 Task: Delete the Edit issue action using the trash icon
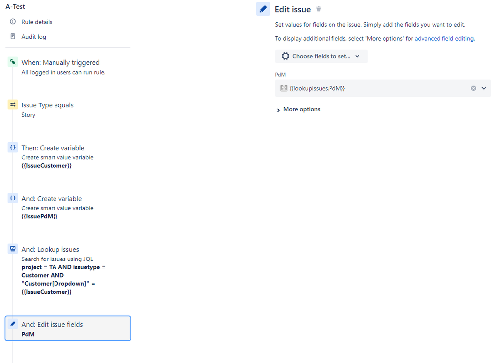[x=318, y=9]
